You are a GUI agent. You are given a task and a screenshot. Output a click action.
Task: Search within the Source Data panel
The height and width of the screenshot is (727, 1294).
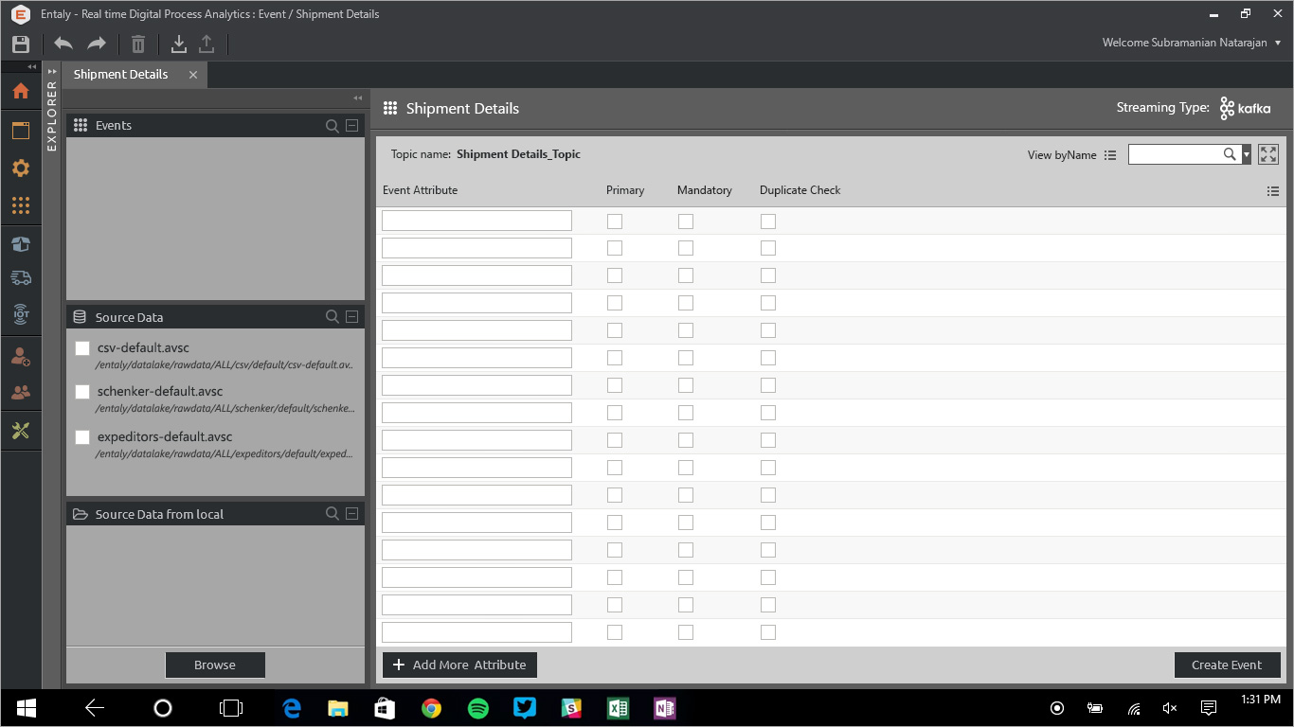point(332,317)
